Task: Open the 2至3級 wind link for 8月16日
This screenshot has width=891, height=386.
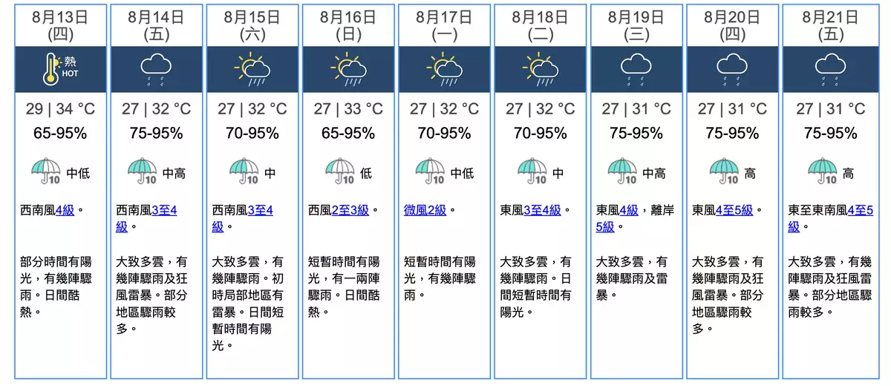Action: pyautogui.click(x=350, y=210)
